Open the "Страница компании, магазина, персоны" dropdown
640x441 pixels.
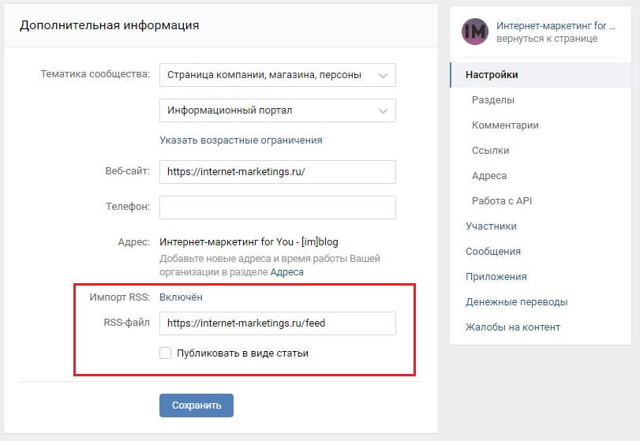tap(277, 75)
